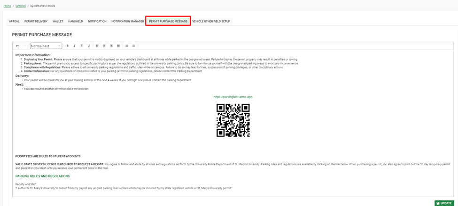Insert ordered numbered list
Viewport: 458px width, 206px height.
[126, 46]
